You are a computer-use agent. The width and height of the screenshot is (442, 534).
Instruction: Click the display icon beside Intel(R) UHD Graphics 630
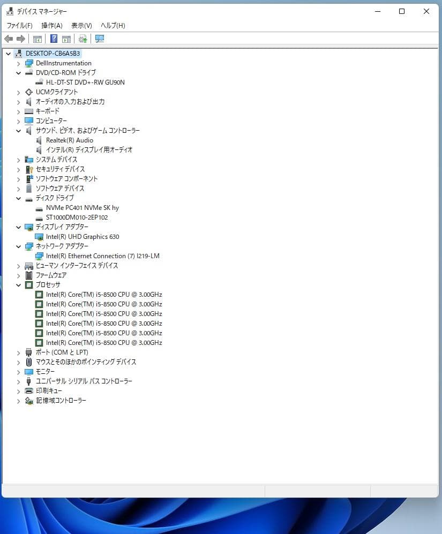pos(39,236)
